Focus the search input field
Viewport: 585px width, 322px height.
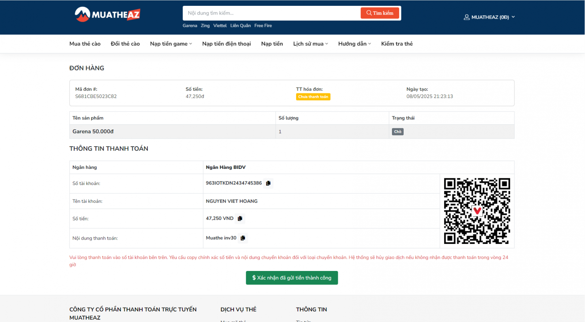271,13
